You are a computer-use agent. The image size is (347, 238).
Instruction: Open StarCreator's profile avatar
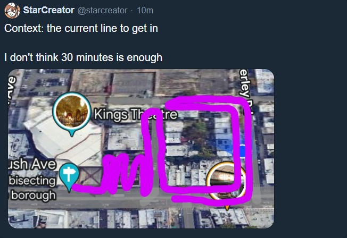[x=12, y=11]
